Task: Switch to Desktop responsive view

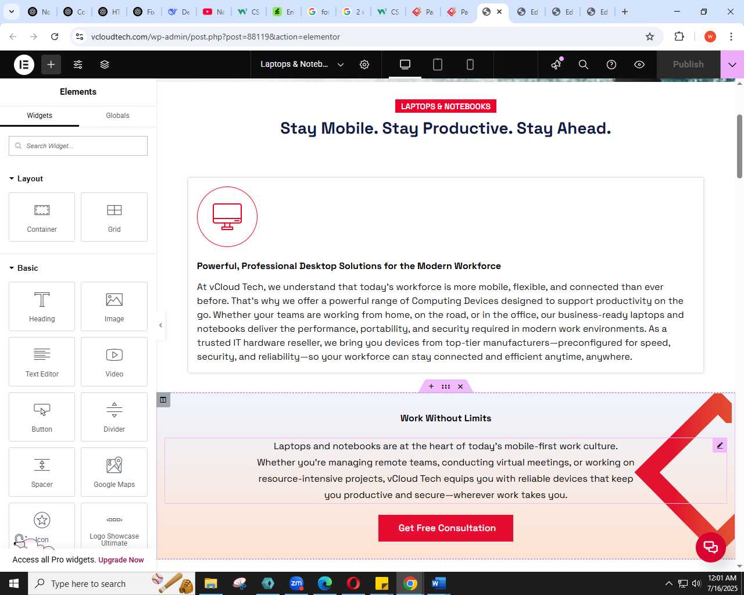Action: point(405,64)
